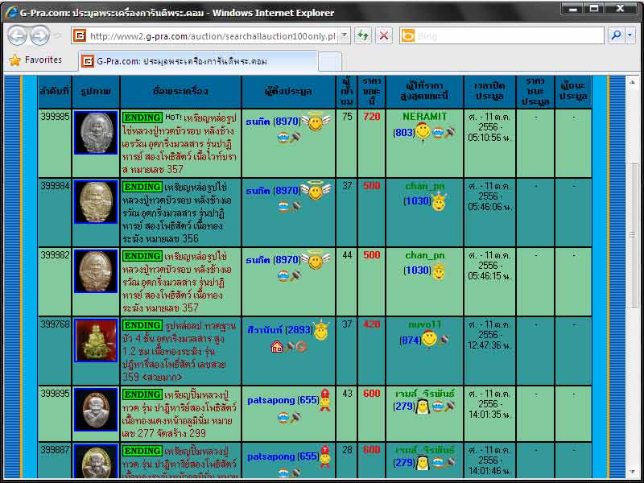Click the browser Back button
The width and height of the screenshot is (644, 483).
coord(18,35)
